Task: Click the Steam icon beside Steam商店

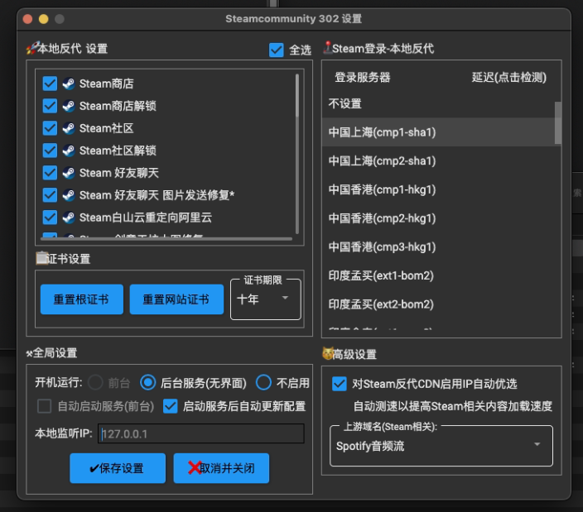Action: click(x=69, y=84)
